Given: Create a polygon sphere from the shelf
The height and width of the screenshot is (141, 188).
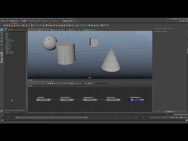Looking at the screenshot, I should coord(4,25).
